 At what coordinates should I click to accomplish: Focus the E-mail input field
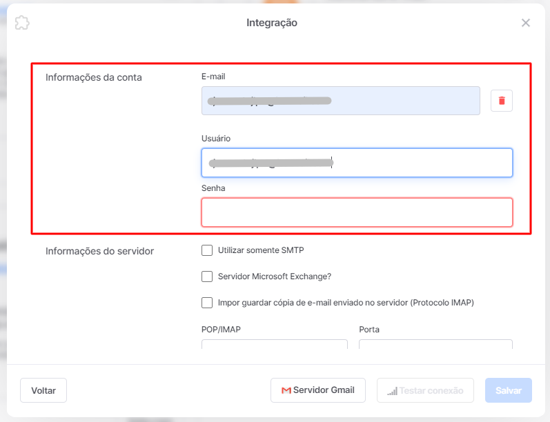click(341, 101)
